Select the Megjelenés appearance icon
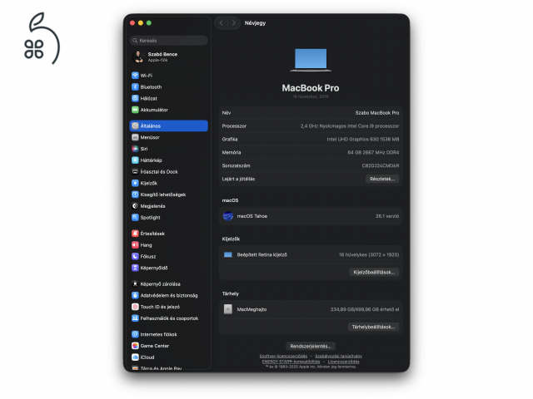Viewport: 533px width, 399px height. point(135,206)
